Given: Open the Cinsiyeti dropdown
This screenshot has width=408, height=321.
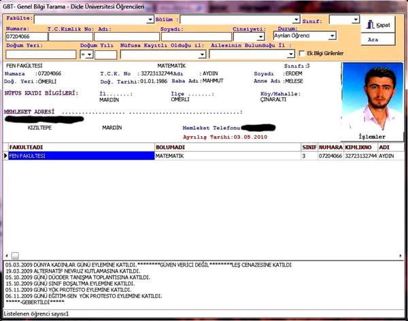Looking at the screenshot, I should point(260,36).
